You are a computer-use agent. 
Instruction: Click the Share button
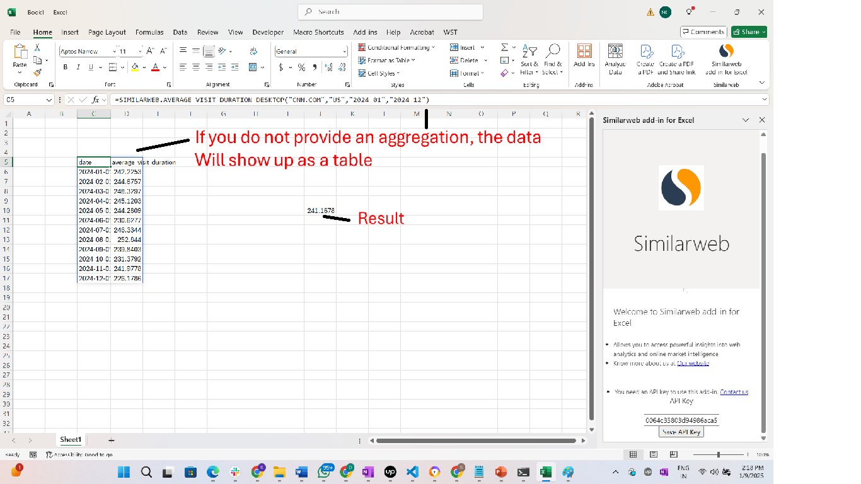(749, 32)
